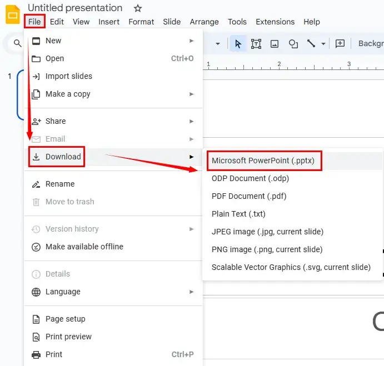Select the Text box tool
The height and width of the screenshot is (366, 384).
tap(256, 43)
